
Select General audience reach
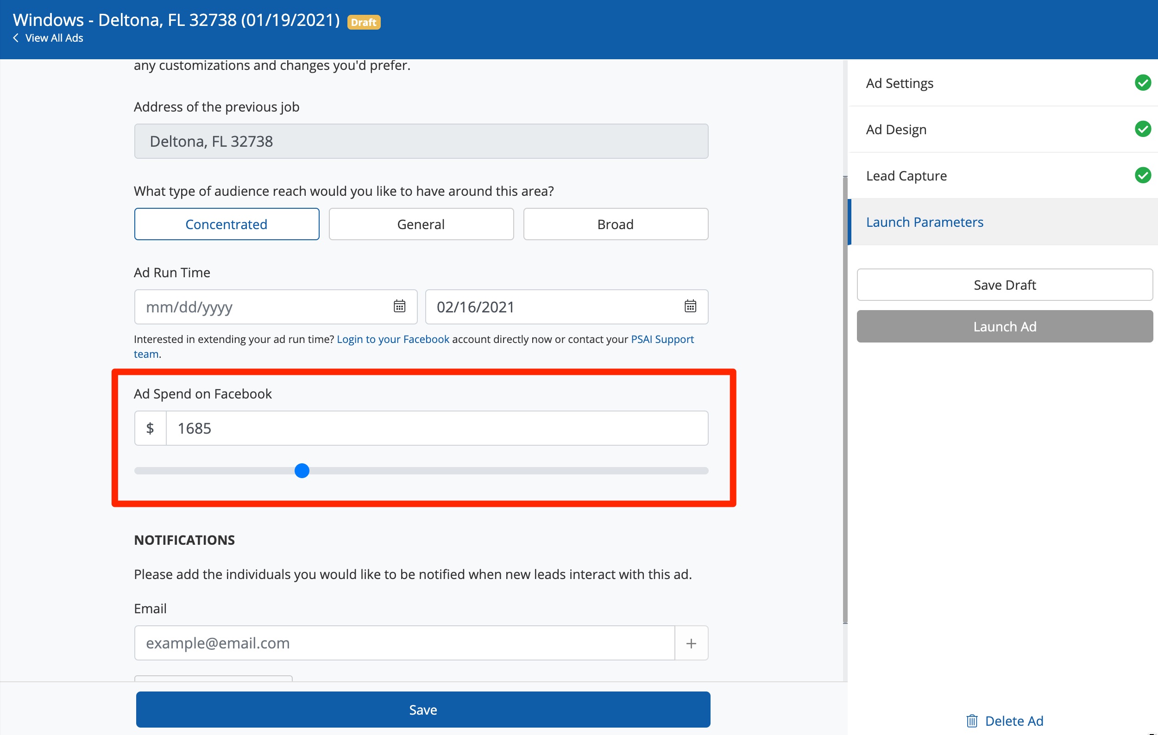coord(421,224)
